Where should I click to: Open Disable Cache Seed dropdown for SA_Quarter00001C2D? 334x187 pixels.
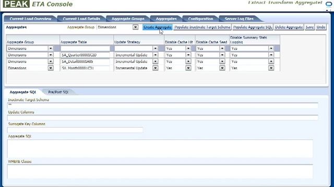(x=222, y=55)
